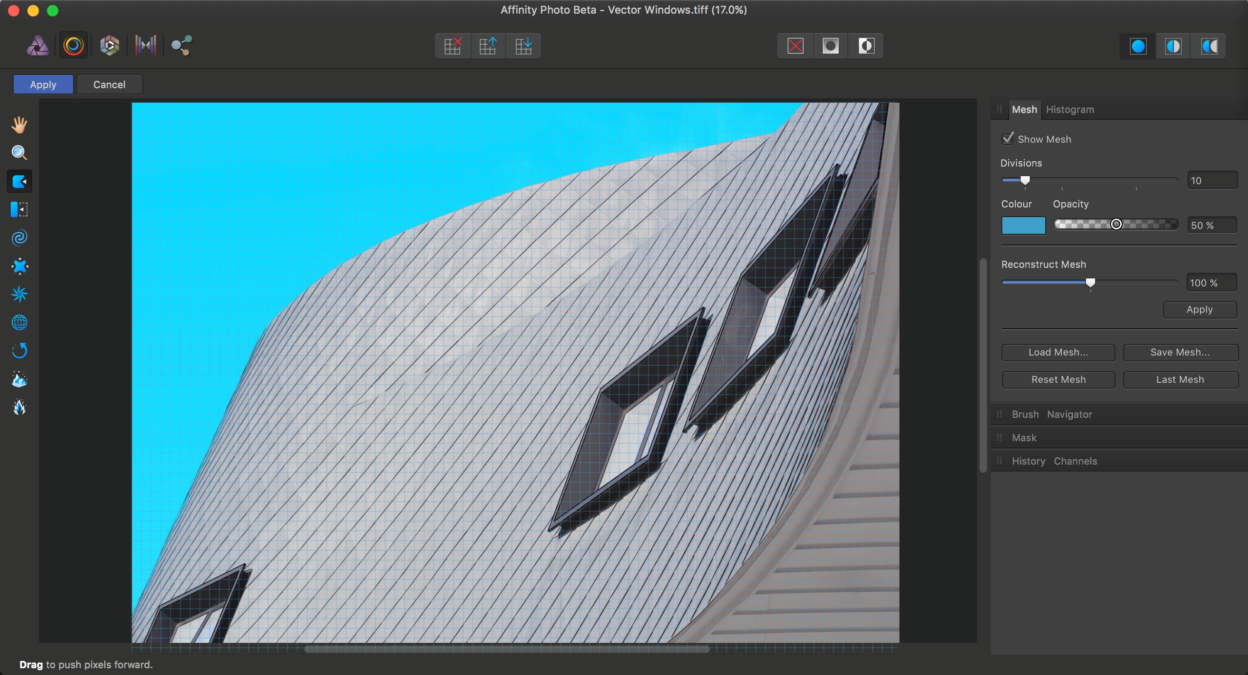Expand the History panel
The image size is (1248, 675).
(x=1028, y=461)
